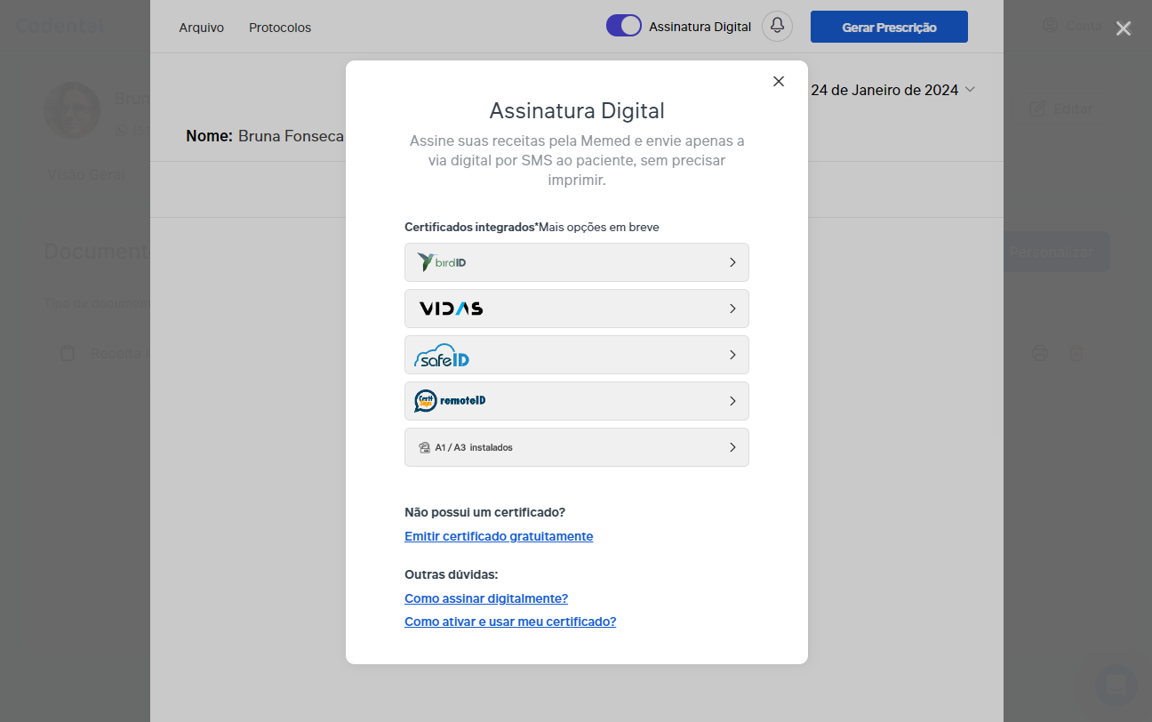Click the remoteID certificate logo

(x=450, y=401)
